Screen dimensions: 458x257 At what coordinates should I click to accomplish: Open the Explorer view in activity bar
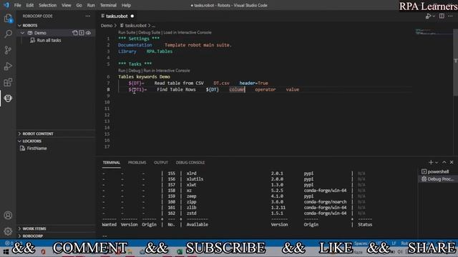click(x=8, y=19)
